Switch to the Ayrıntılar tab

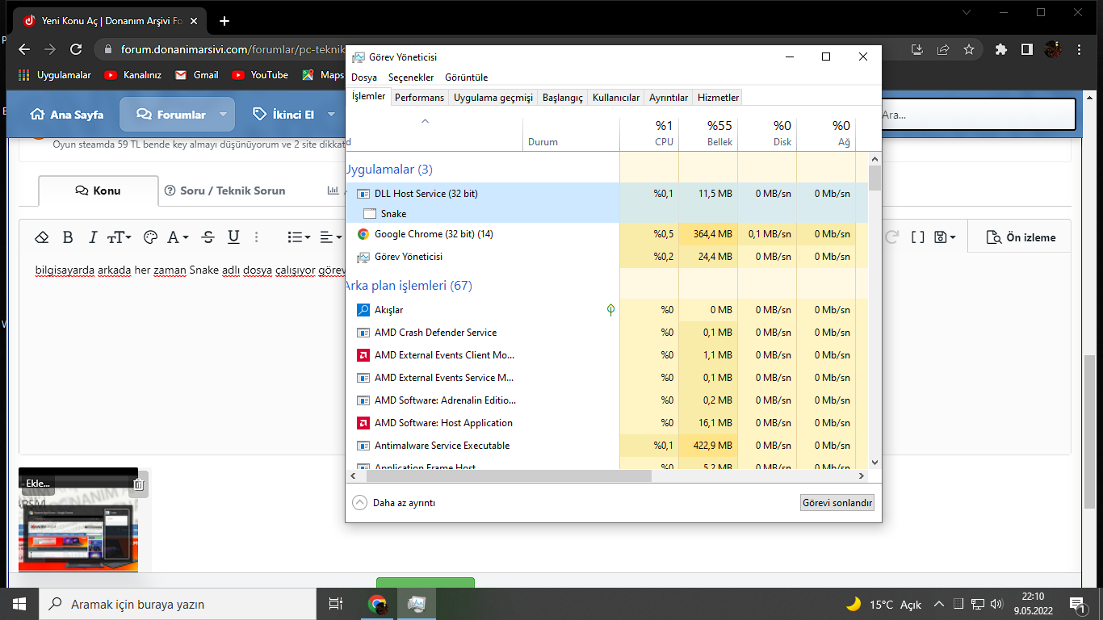(669, 98)
